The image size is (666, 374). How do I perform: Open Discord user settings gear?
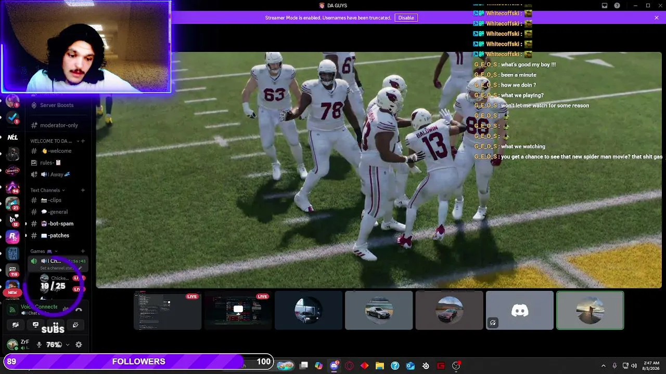[79, 344]
